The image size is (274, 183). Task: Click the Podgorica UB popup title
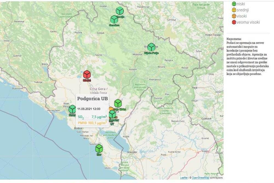[x=92, y=98]
